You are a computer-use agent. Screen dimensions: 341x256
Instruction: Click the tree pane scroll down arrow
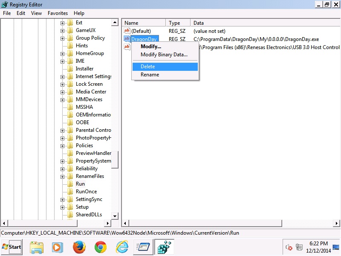(x=115, y=216)
